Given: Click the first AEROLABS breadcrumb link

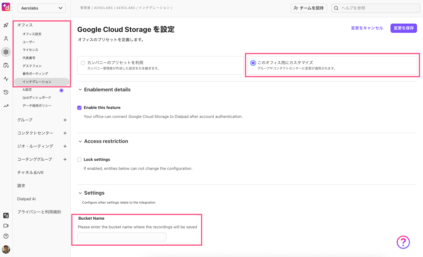Looking at the screenshot, I should (x=104, y=8).
